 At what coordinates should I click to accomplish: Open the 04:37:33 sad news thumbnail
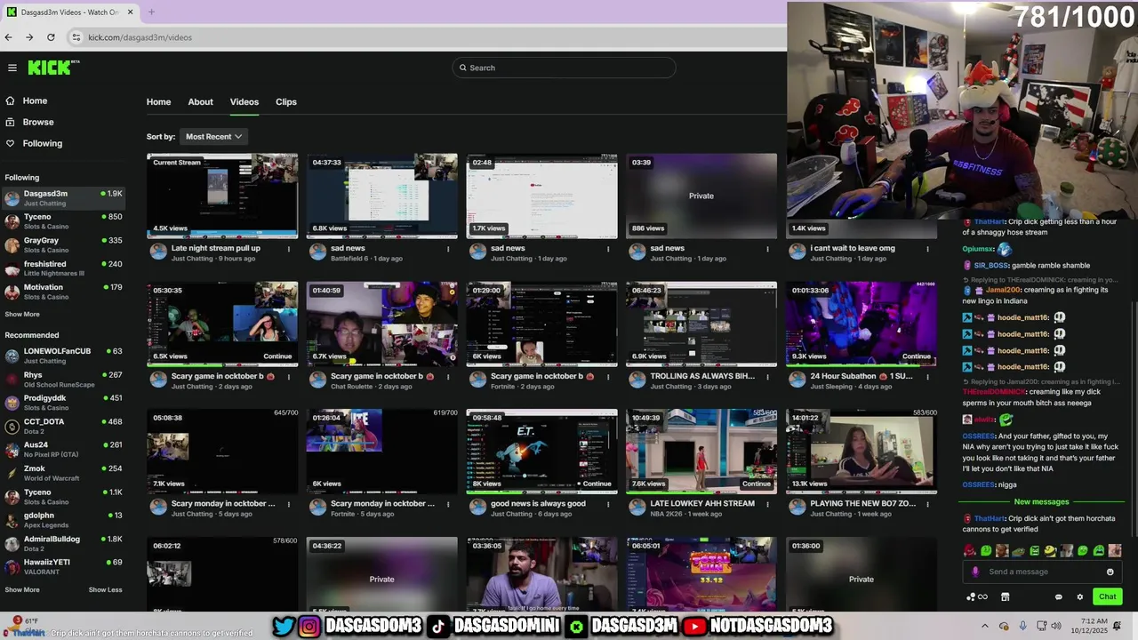click(x=382, y=196)
